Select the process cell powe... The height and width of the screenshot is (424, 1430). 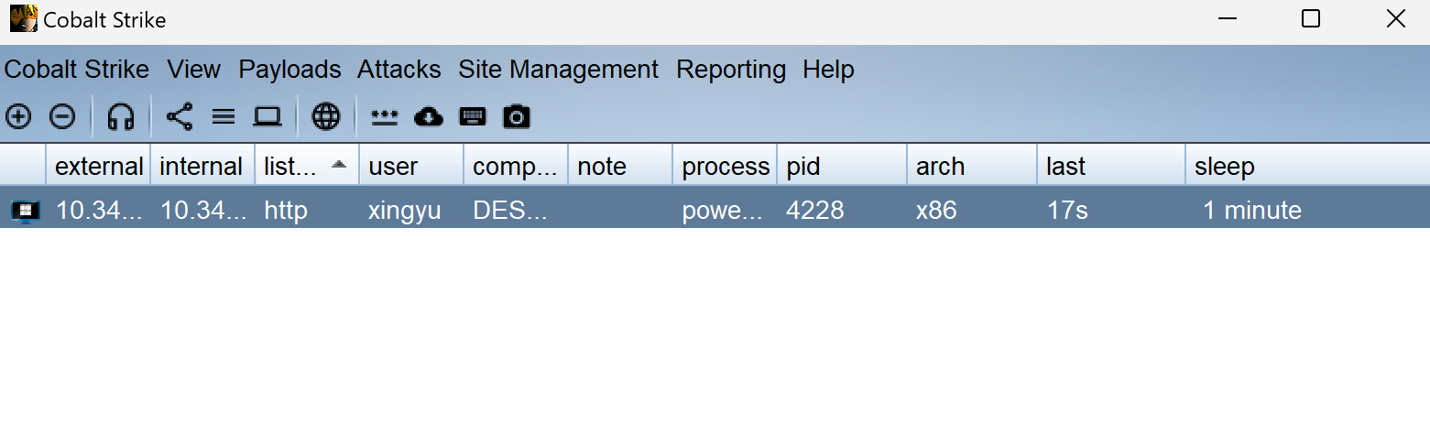tap(725, 211)
